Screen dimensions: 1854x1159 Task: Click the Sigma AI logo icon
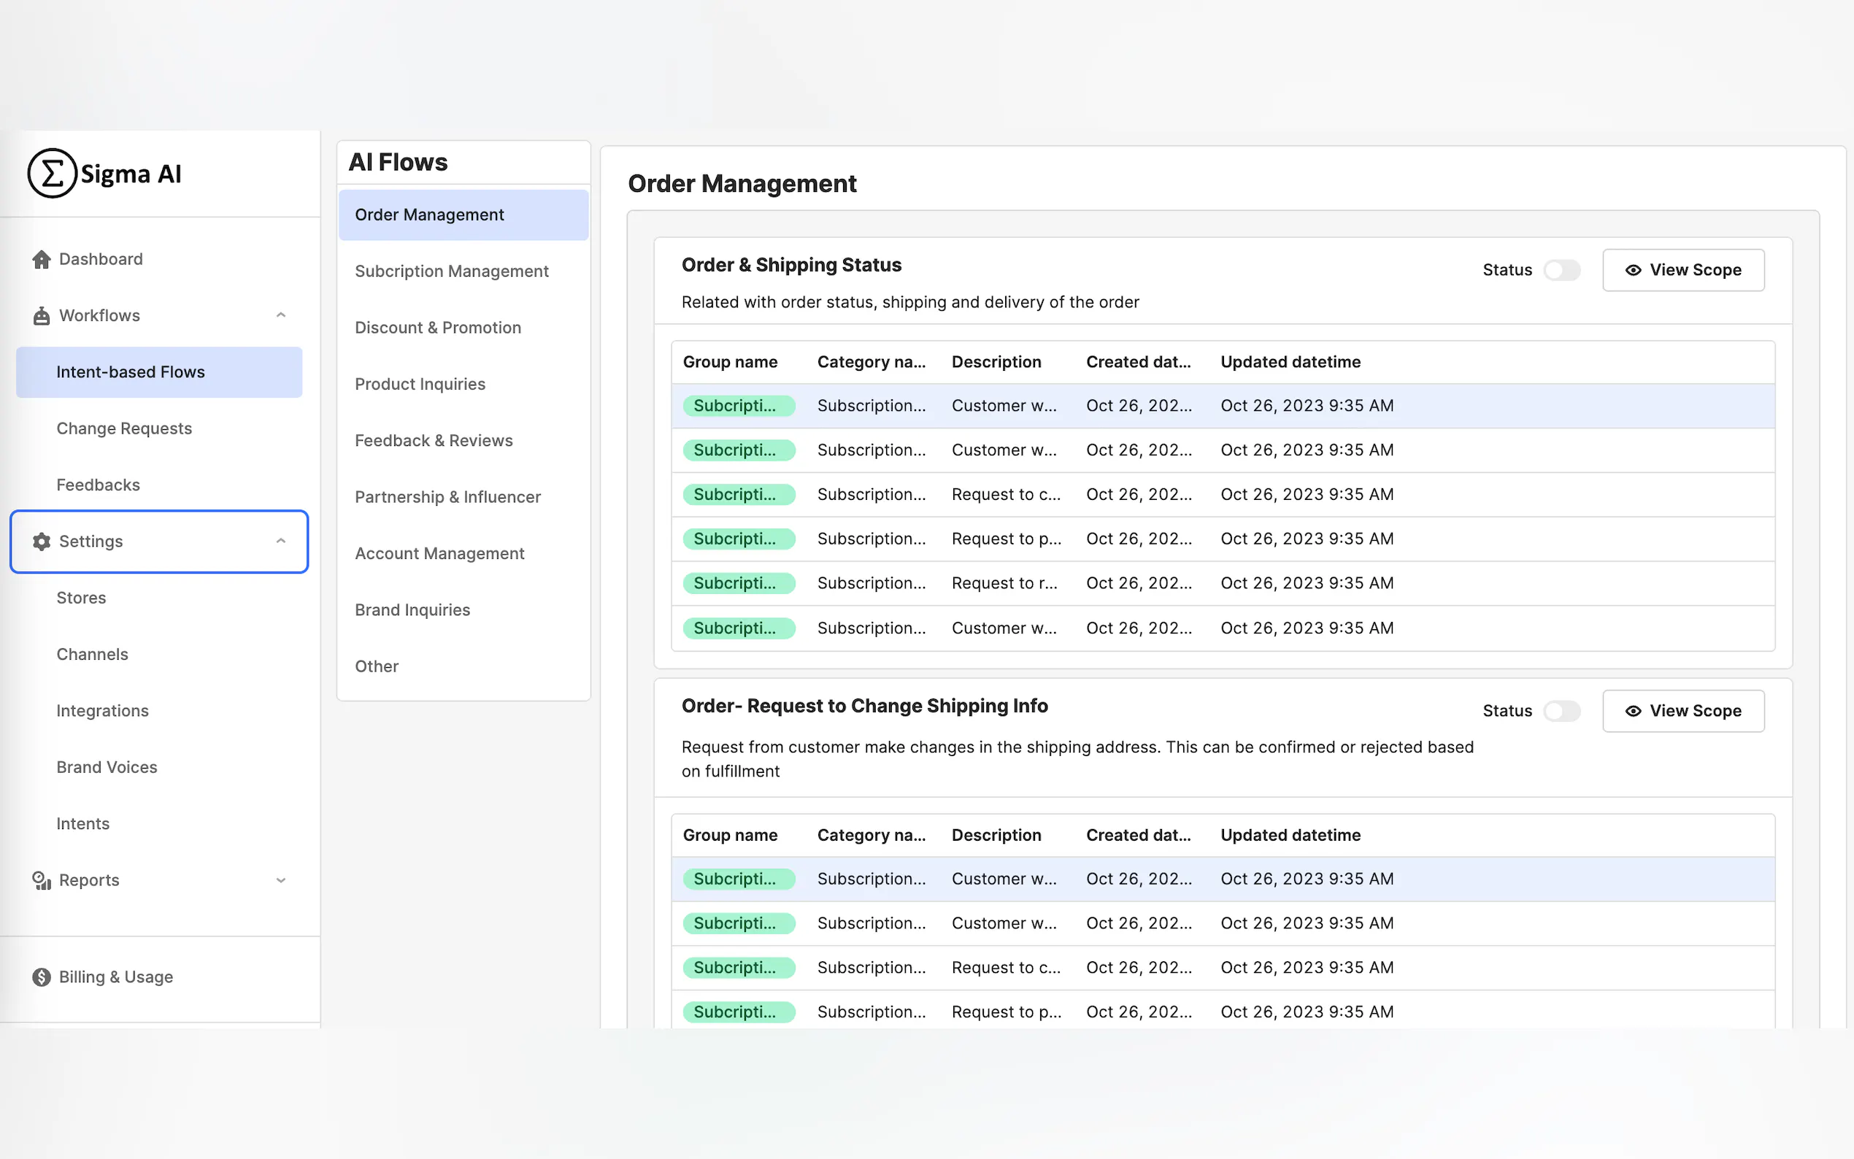tap(52, 173)
